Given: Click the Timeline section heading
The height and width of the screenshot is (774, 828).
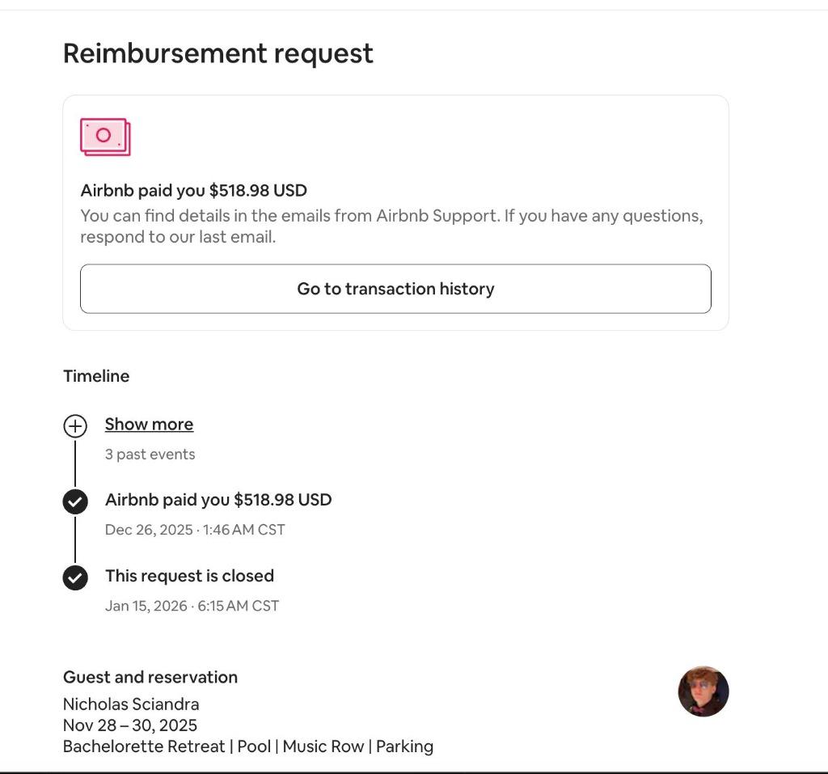Looking at the screenshot, I should tap(96, 375).
